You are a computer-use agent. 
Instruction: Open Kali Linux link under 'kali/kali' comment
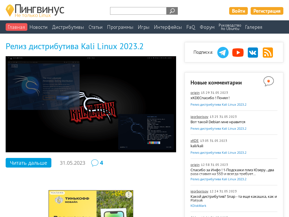click(x=218, y=153)
